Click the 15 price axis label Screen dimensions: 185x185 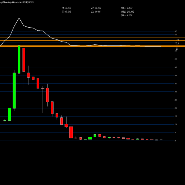click(x=176, y=116)
